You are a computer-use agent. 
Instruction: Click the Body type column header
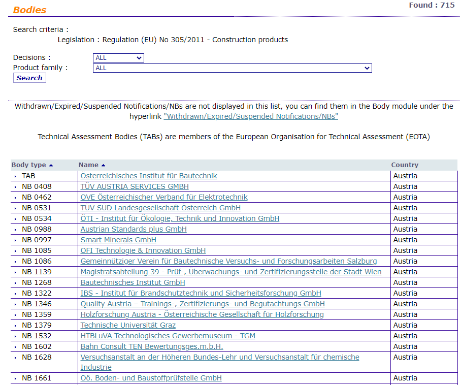29,165
